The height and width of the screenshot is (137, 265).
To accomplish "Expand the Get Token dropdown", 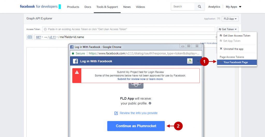I will tap(228, 29).
